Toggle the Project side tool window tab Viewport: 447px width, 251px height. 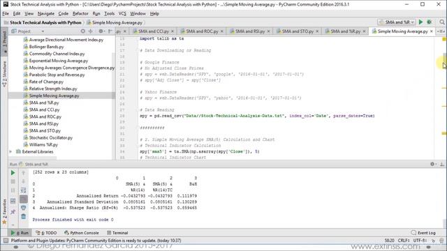(x=4, y=41)
